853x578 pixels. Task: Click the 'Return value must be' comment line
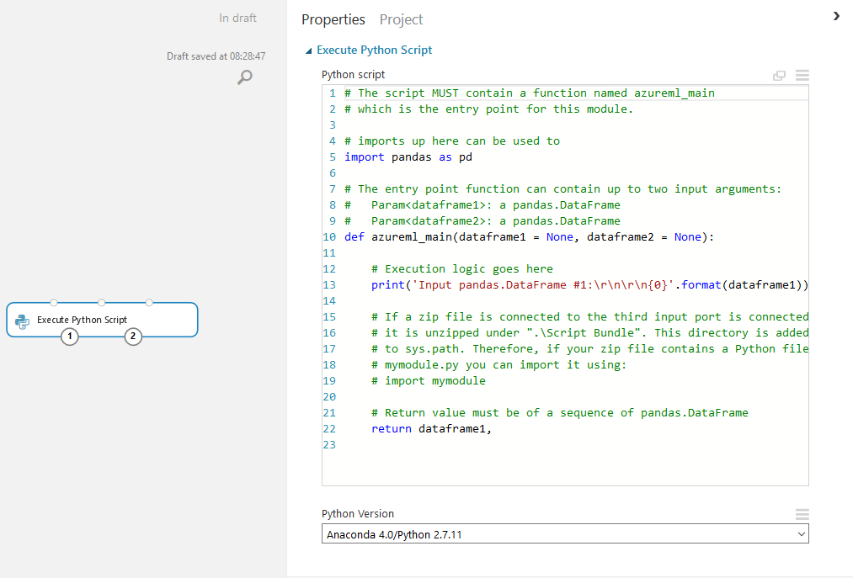point(560,413)
